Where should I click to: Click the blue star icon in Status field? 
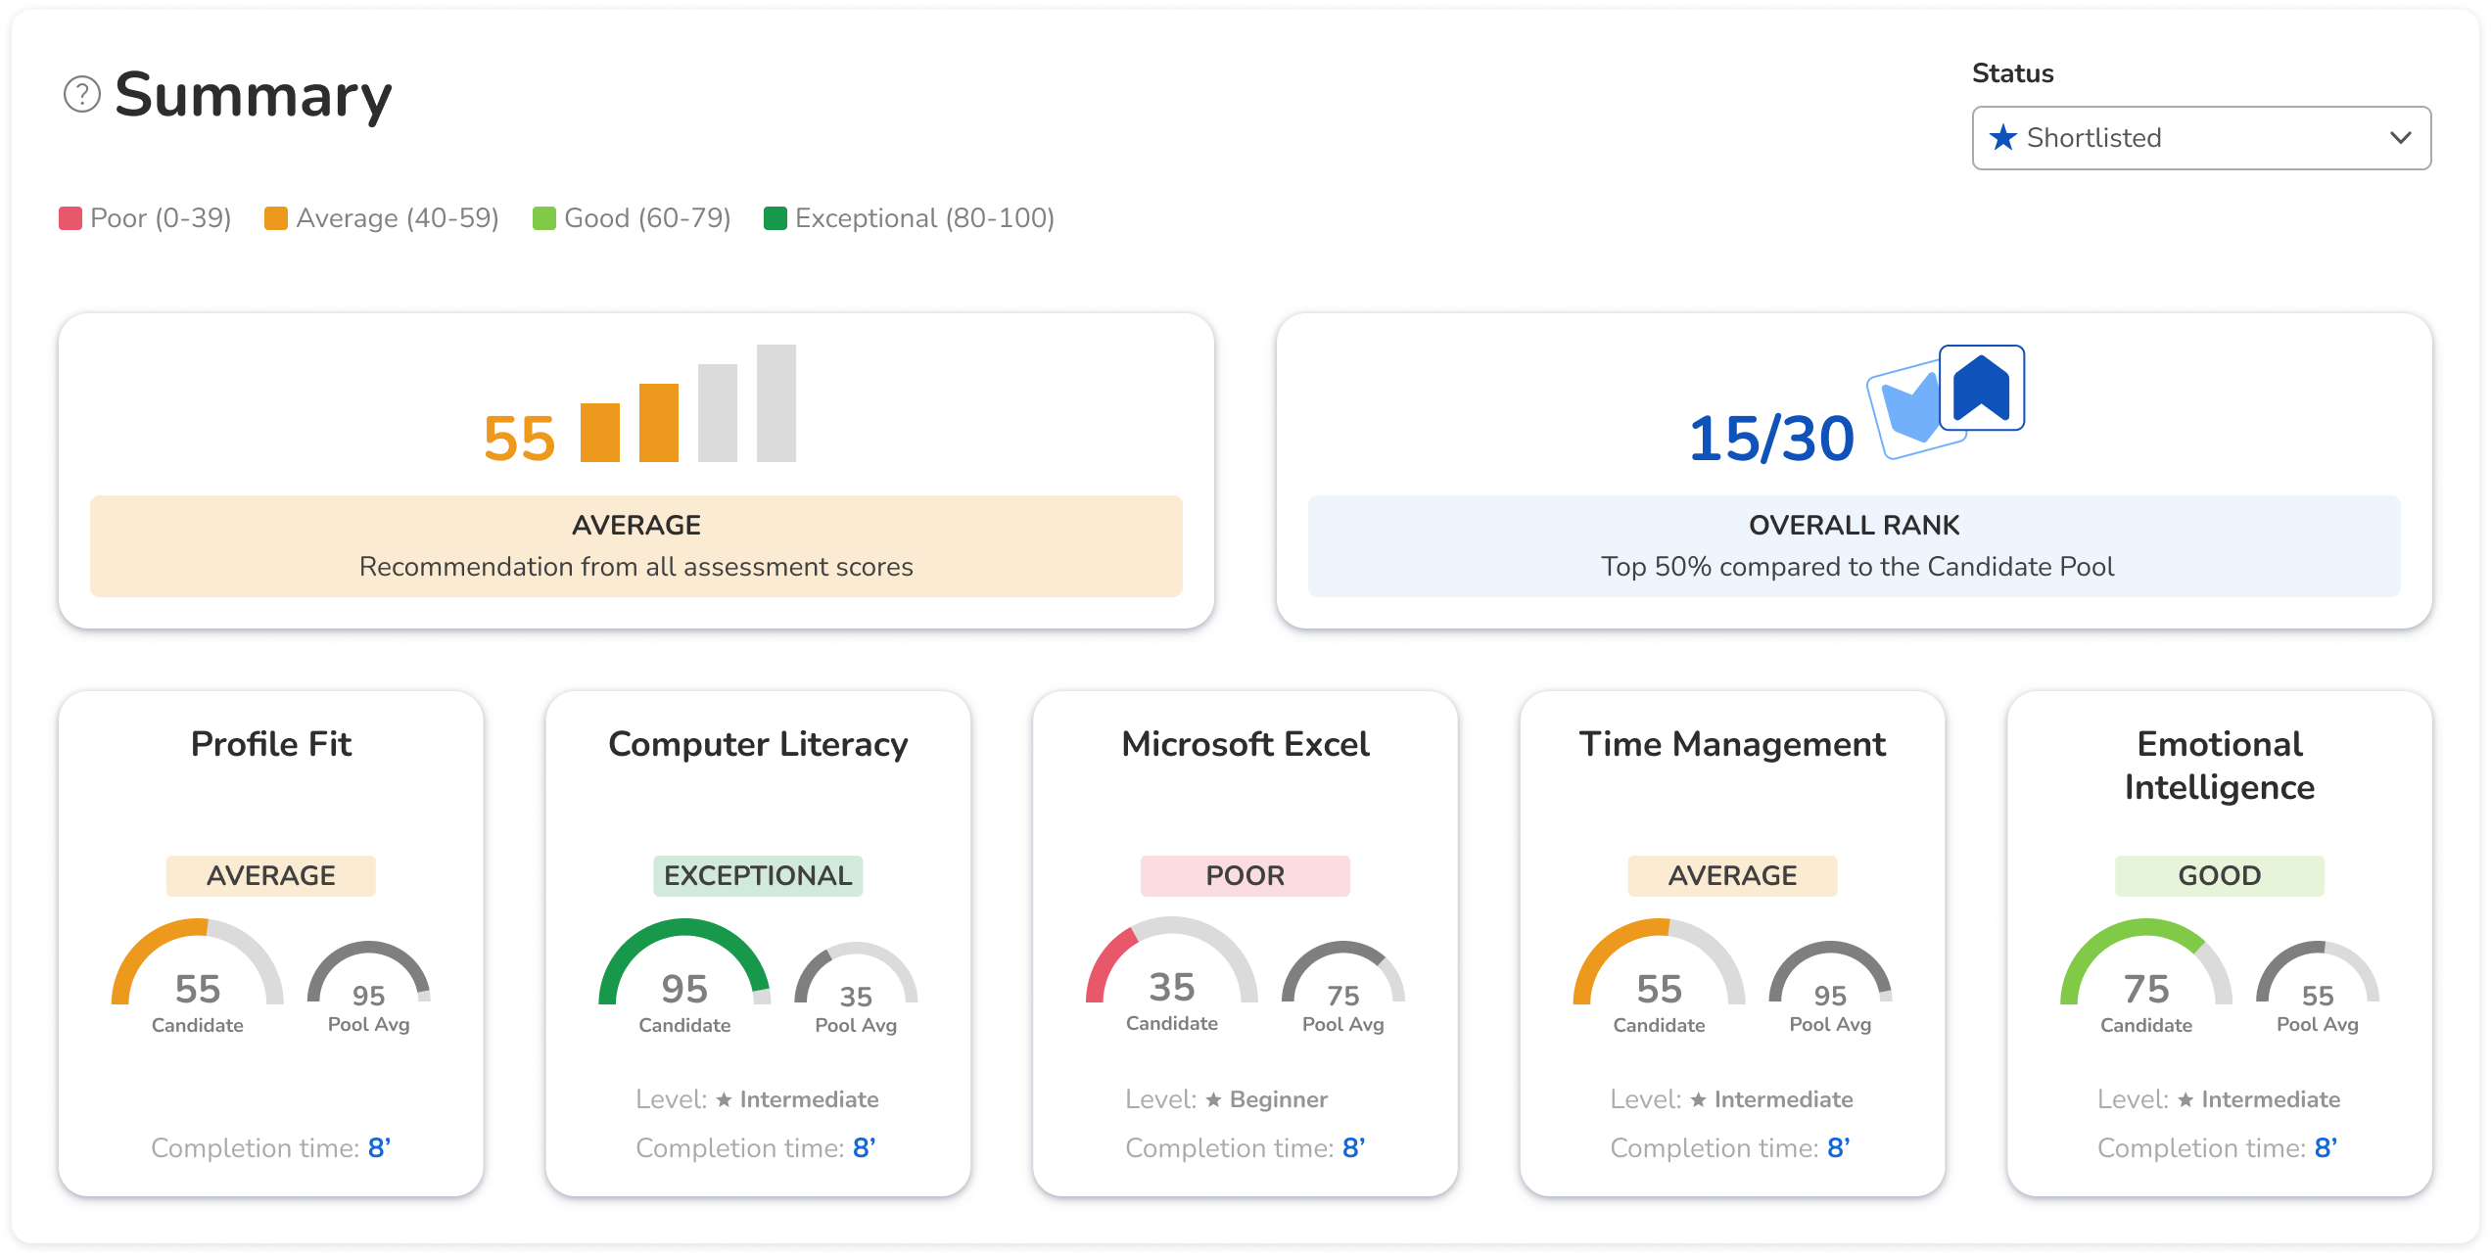2003,137
